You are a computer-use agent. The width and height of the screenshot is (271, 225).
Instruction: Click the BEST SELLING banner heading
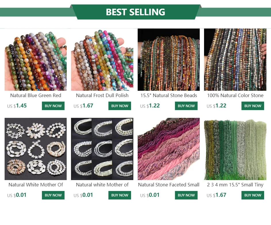pos(136,12)
